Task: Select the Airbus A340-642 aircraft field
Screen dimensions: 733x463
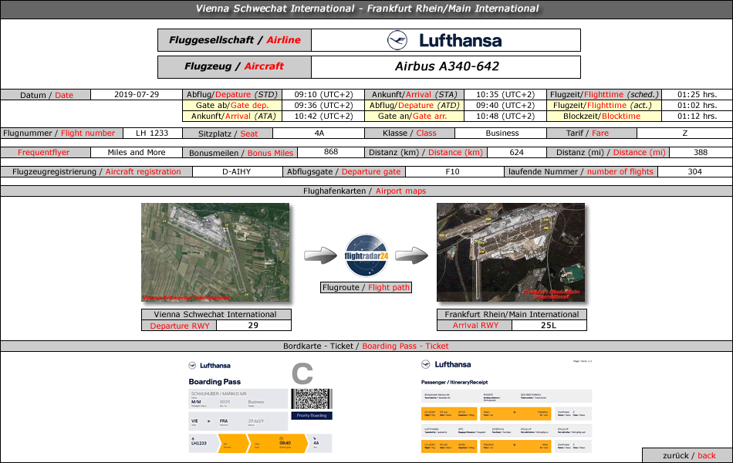Action: click(445, 66)
